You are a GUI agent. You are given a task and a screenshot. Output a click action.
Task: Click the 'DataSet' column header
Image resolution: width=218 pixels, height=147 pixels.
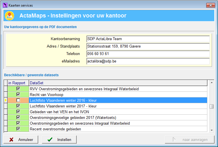tap(118, 83)
